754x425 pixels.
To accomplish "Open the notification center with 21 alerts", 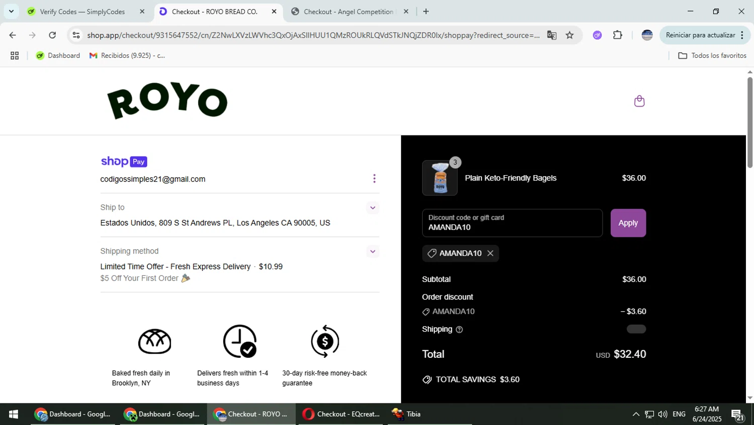I will click(737, 414).
